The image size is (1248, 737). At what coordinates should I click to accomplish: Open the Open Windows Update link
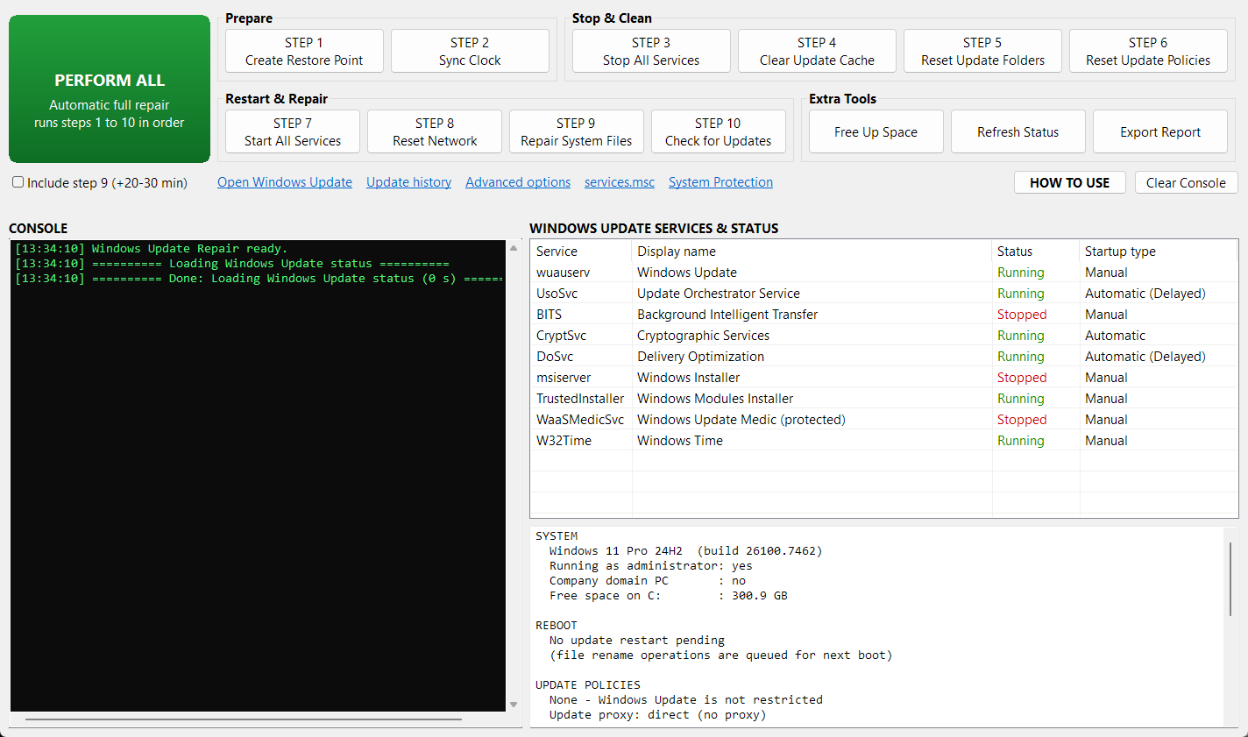(x=285, y=182)
